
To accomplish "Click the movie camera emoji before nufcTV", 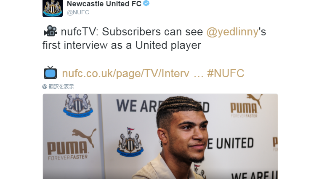I will [x=50, y=31].
